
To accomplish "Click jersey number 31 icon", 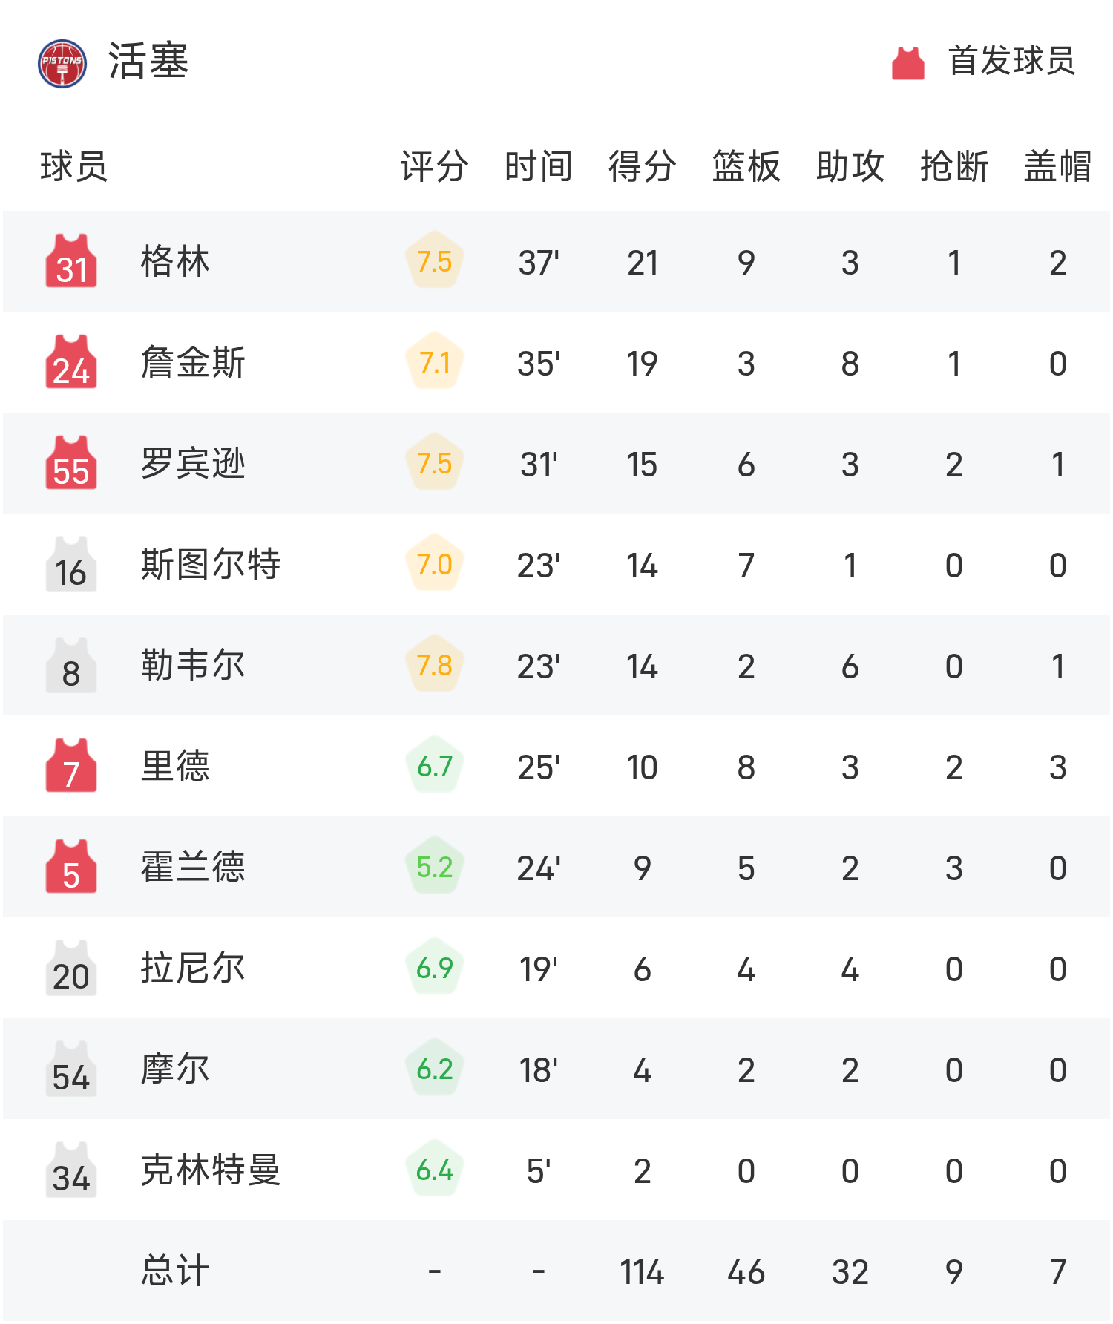I will tap(71, 262).
